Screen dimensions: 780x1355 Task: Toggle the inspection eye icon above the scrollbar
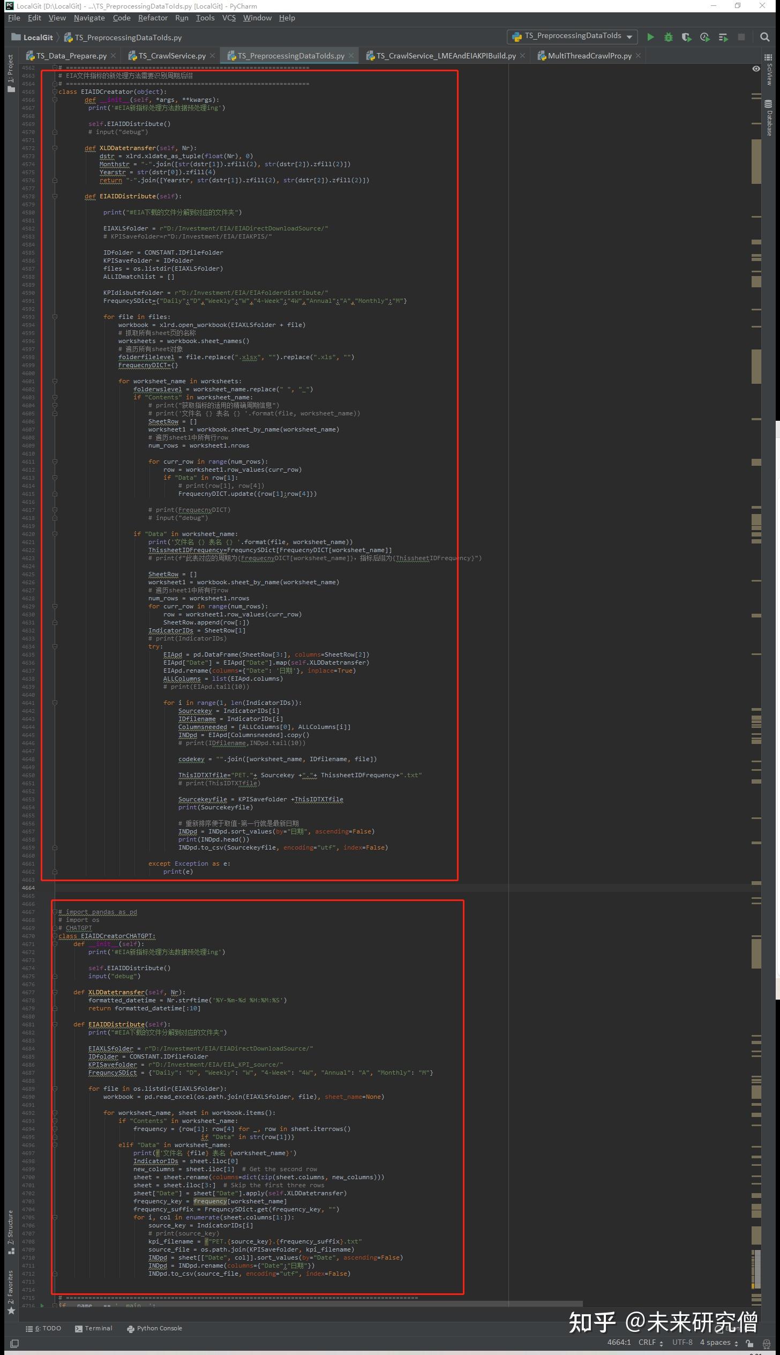pyautogui.click(x=756, y=69)
